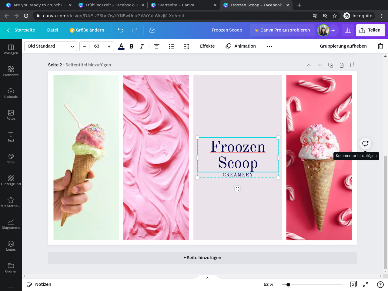
Task: Share the design via Teilen
Action: tap(370, 30)
